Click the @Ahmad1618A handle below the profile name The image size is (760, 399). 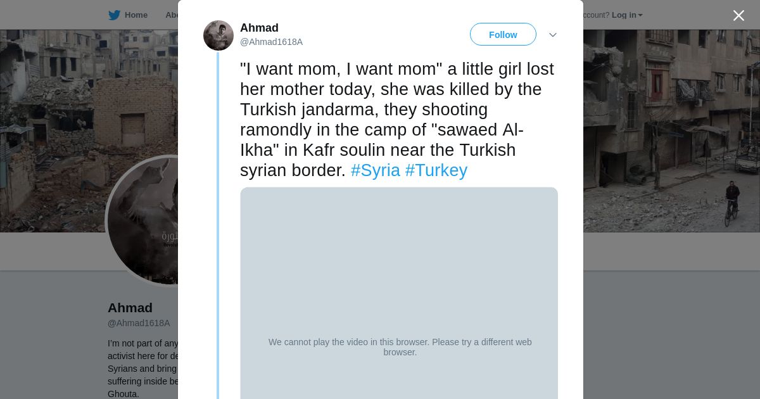click(139, 323)
